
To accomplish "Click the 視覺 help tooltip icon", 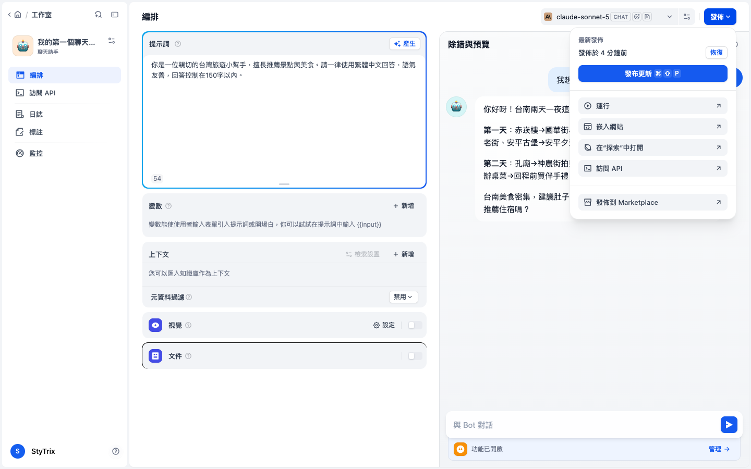I will click(x=188, y=325).
